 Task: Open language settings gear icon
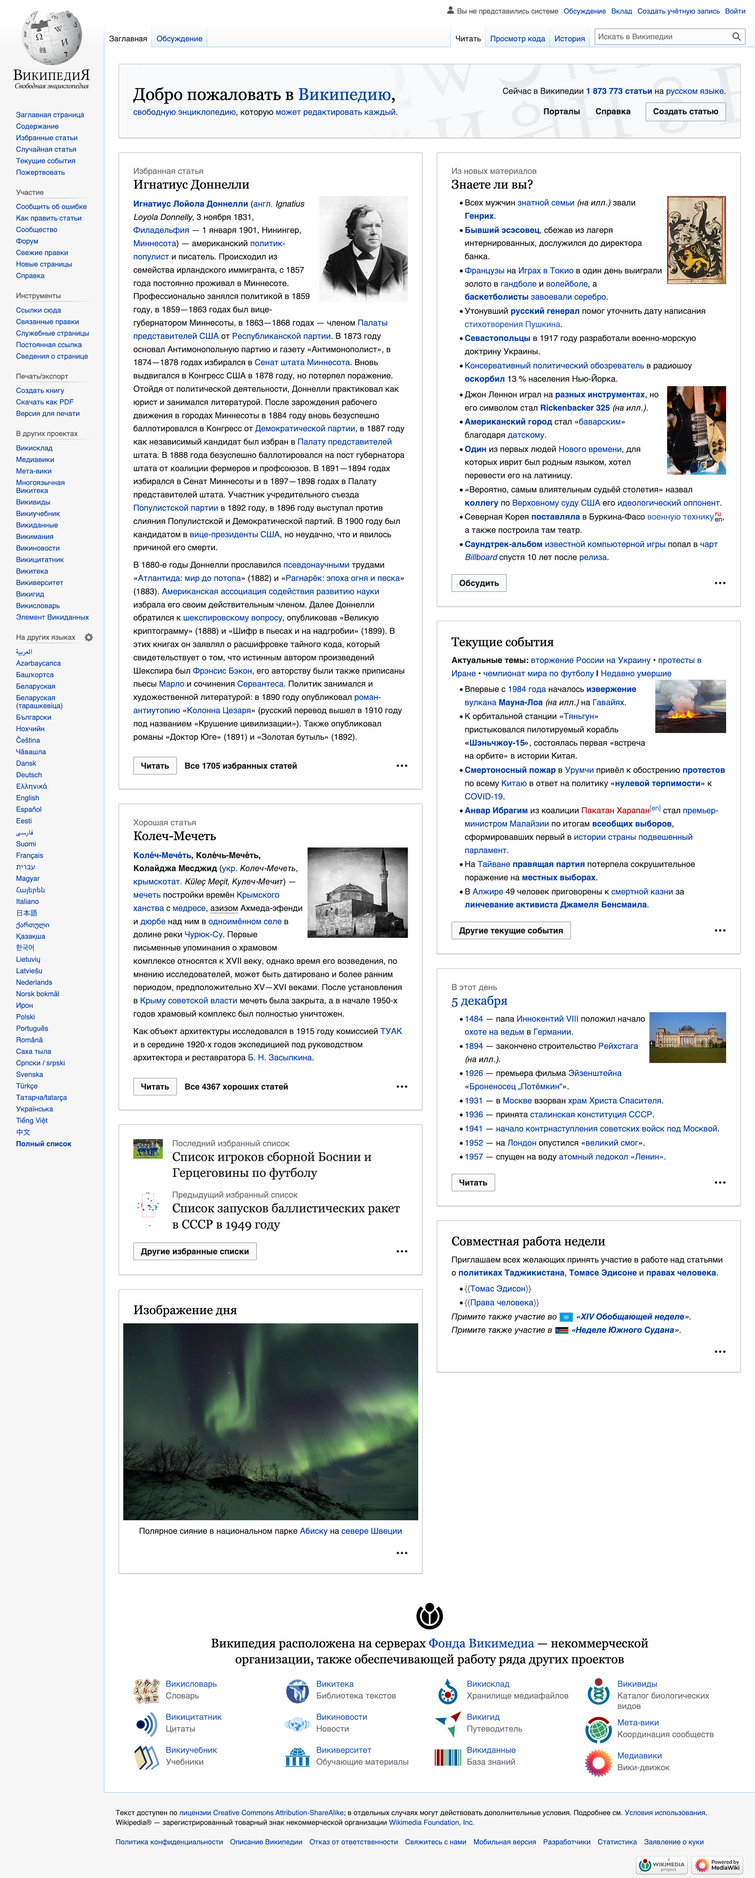(89, 637)
